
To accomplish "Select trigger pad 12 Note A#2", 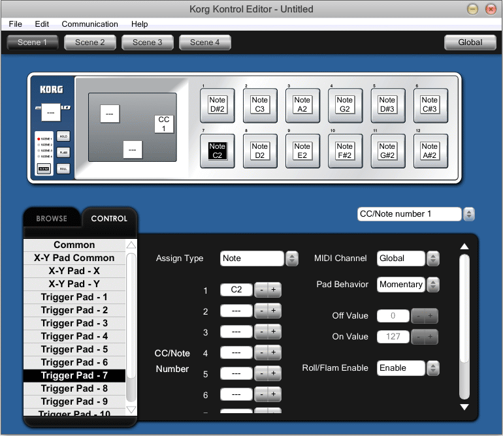I will 430,151.
